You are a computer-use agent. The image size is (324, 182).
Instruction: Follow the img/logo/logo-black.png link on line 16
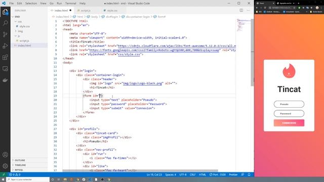[142, 83]
